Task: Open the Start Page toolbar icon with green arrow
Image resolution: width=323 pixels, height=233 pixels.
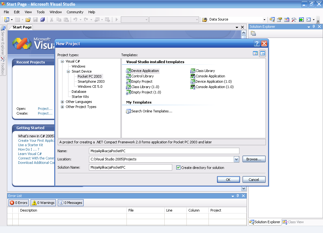Action: pyautogui.click(x=301, y=20)
